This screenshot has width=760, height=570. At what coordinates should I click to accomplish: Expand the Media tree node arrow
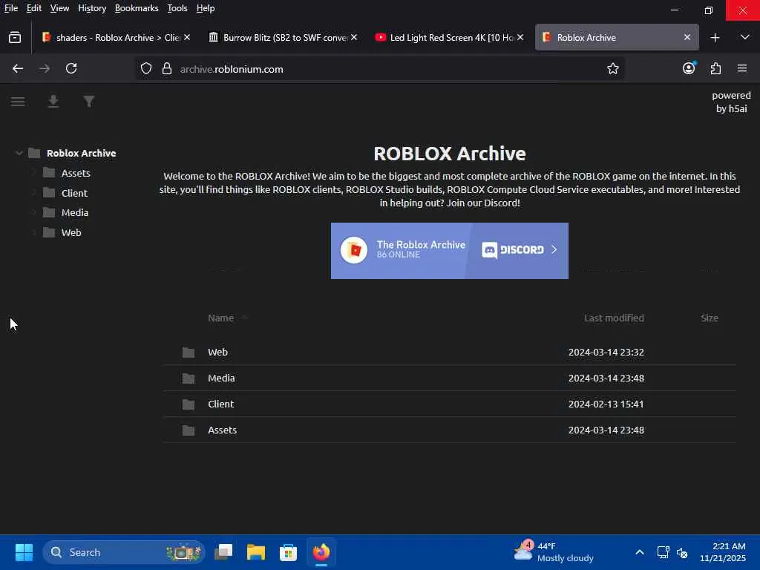pos(33,213)
